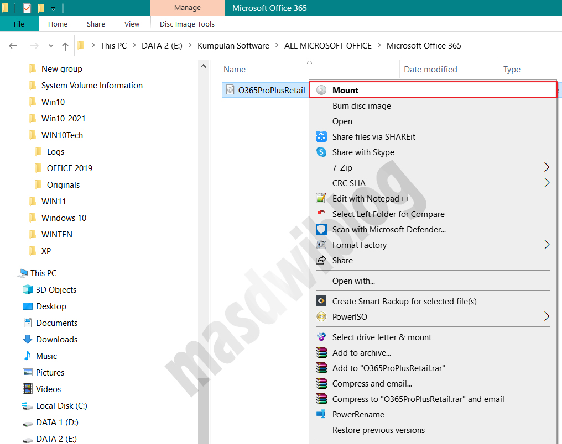Click the Share arrow icon in the context menu
This screenshot has height=444, width=562.
click(x=321, y=260)
